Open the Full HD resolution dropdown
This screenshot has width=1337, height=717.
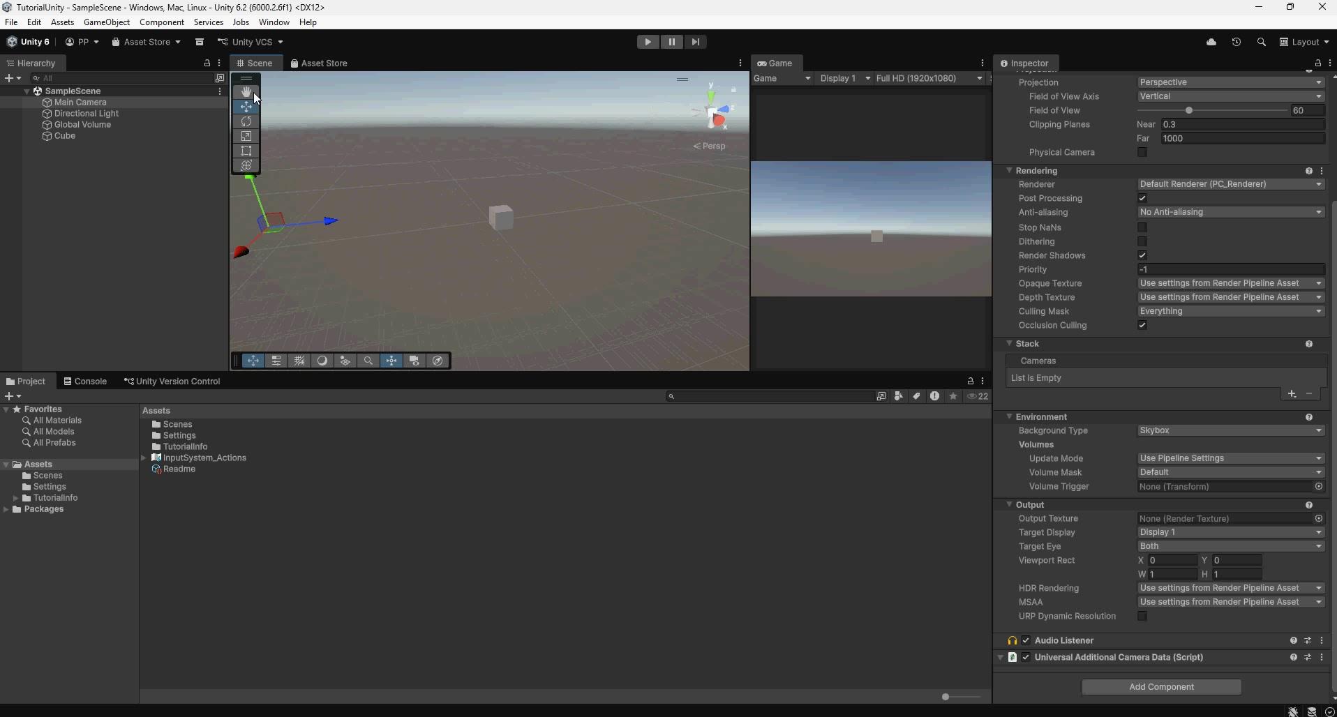coord(929,78)
